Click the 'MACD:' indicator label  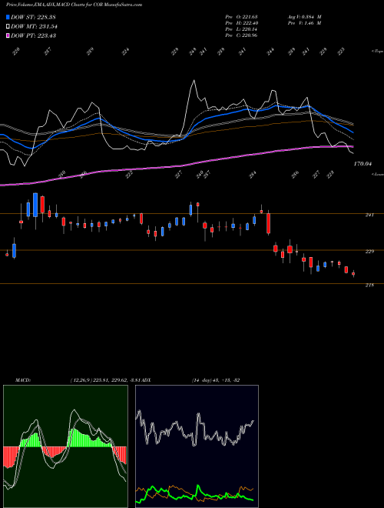tap(23, 380)
